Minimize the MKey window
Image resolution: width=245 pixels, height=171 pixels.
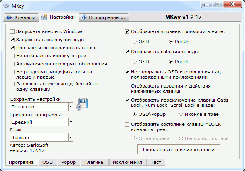(x=206, y=4)
